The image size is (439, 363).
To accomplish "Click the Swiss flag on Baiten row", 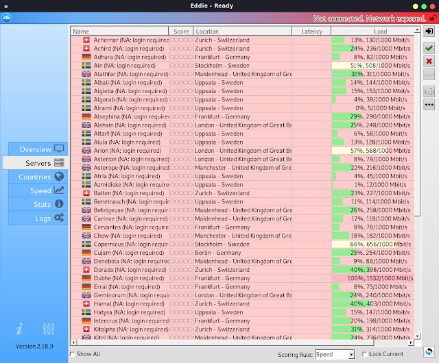I will [86, 193].
